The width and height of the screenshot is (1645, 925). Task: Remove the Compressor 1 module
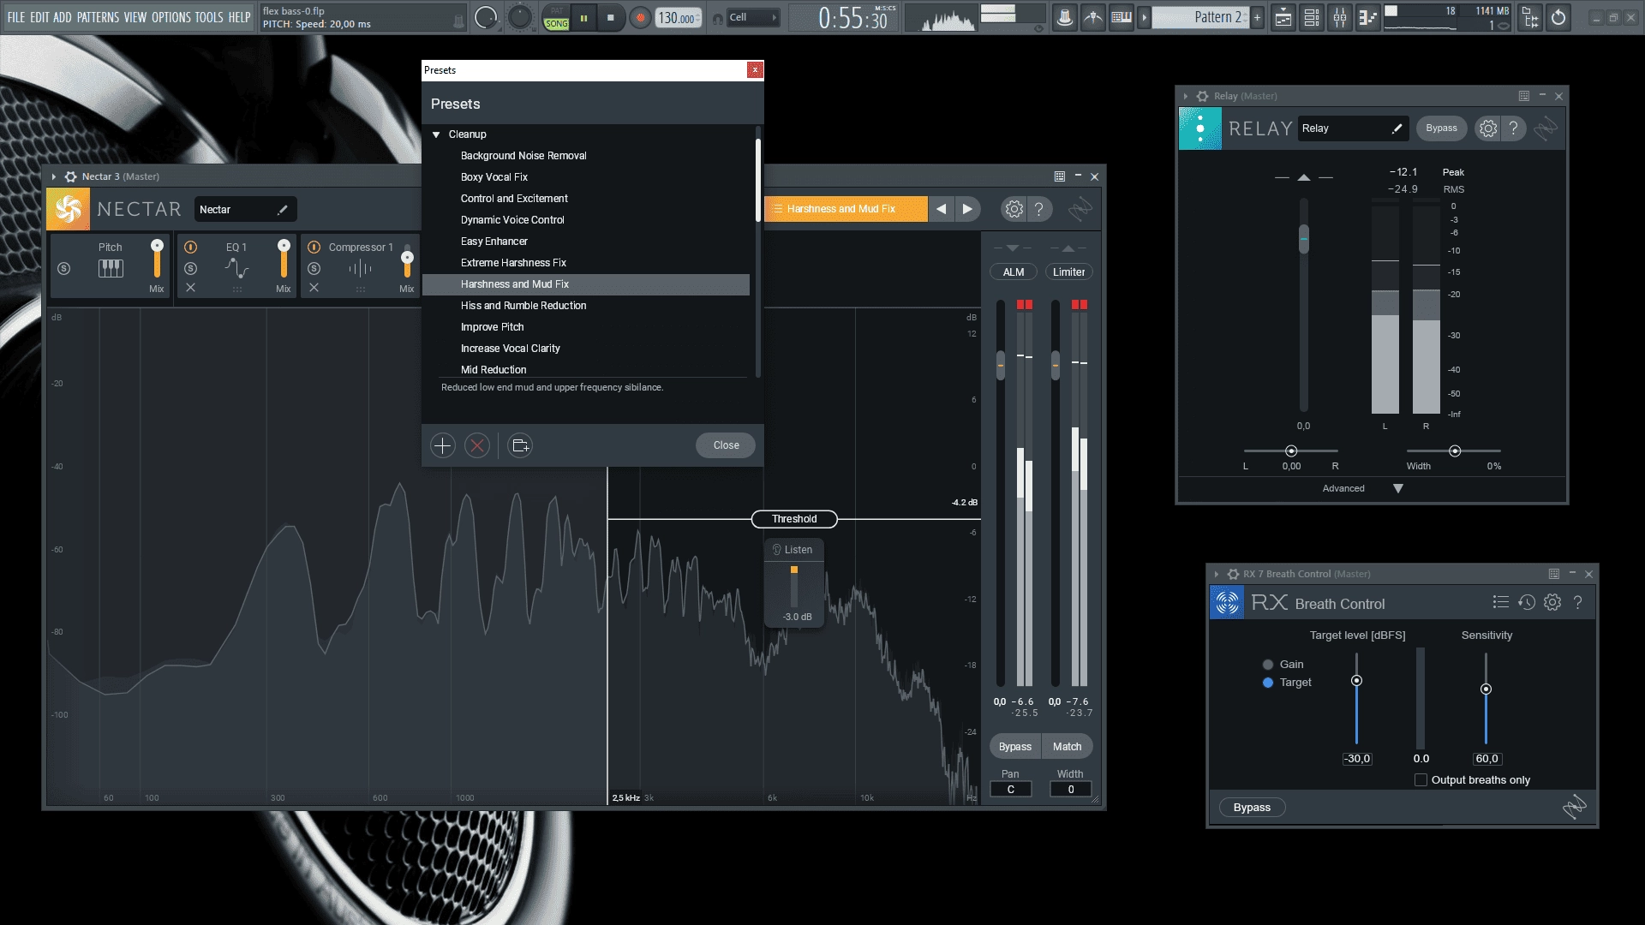(314, 288)
